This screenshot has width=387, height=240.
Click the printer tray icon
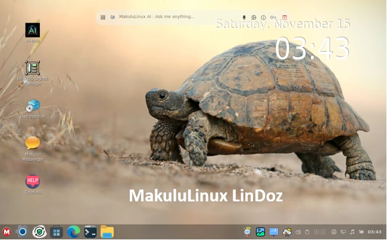[x=333, y=232]
